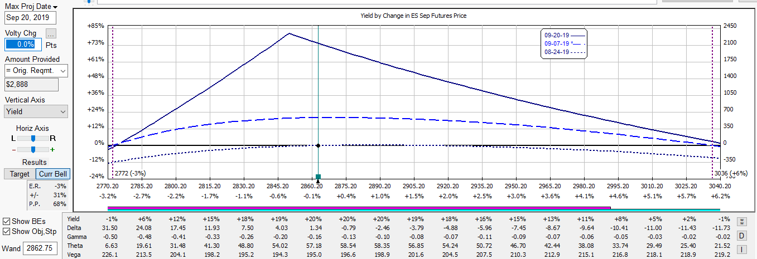
Task: Expand the Amount Provided Orig. Reqmt. dropdown
Action: (x=62, y=71)
